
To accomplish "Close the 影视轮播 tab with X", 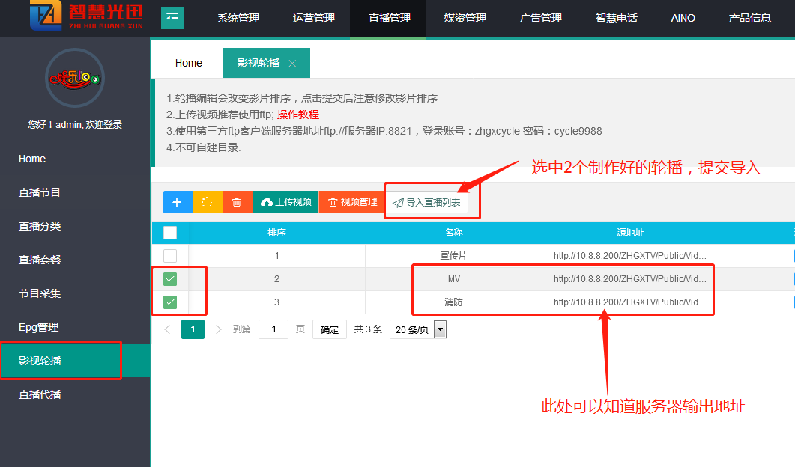I will [292, 64].
